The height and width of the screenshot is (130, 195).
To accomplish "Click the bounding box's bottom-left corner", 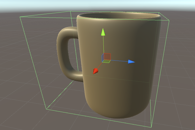I will click(46, 109).
